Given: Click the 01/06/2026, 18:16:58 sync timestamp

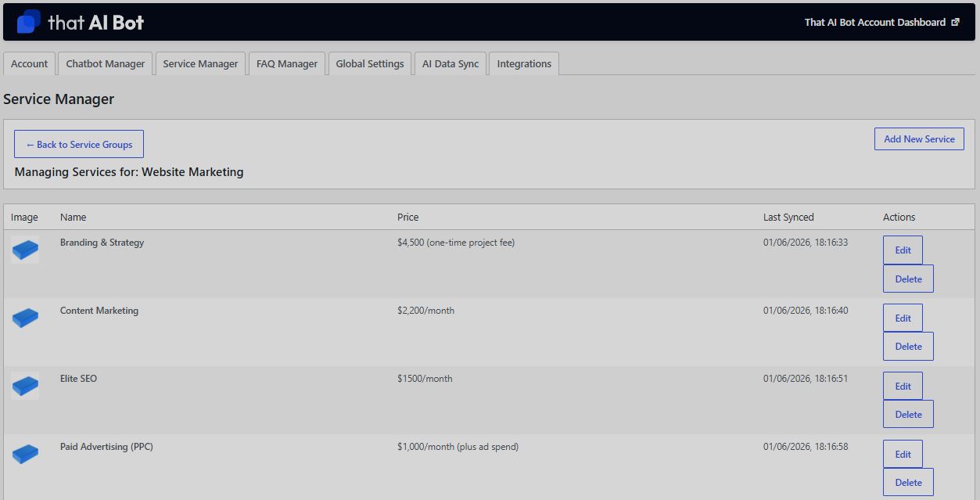Looking at the screenshot, I should pos(806,447).
